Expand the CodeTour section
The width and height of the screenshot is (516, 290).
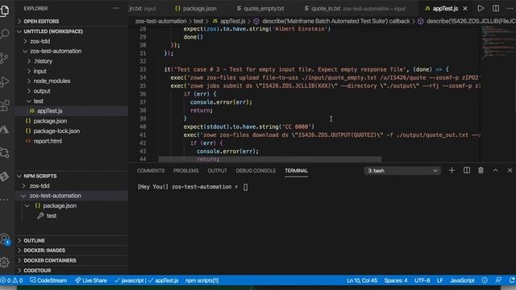(71, 271)
